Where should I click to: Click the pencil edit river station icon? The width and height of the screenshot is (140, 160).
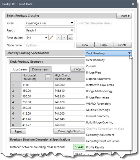pyautogui.click(x=51, y=37)
